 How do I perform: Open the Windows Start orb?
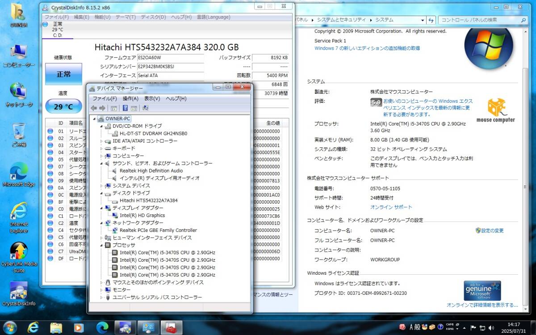click(9, 327)
